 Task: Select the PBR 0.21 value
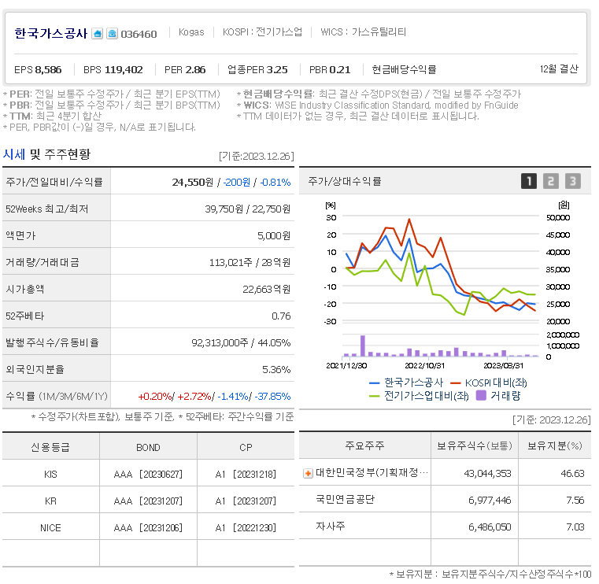[330, 70]
